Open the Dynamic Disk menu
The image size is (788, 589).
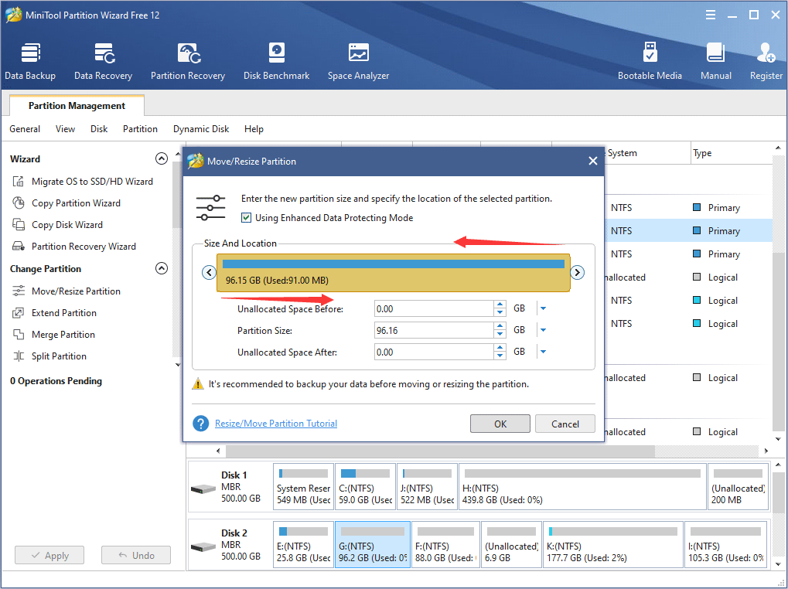(x=201, y=129)
